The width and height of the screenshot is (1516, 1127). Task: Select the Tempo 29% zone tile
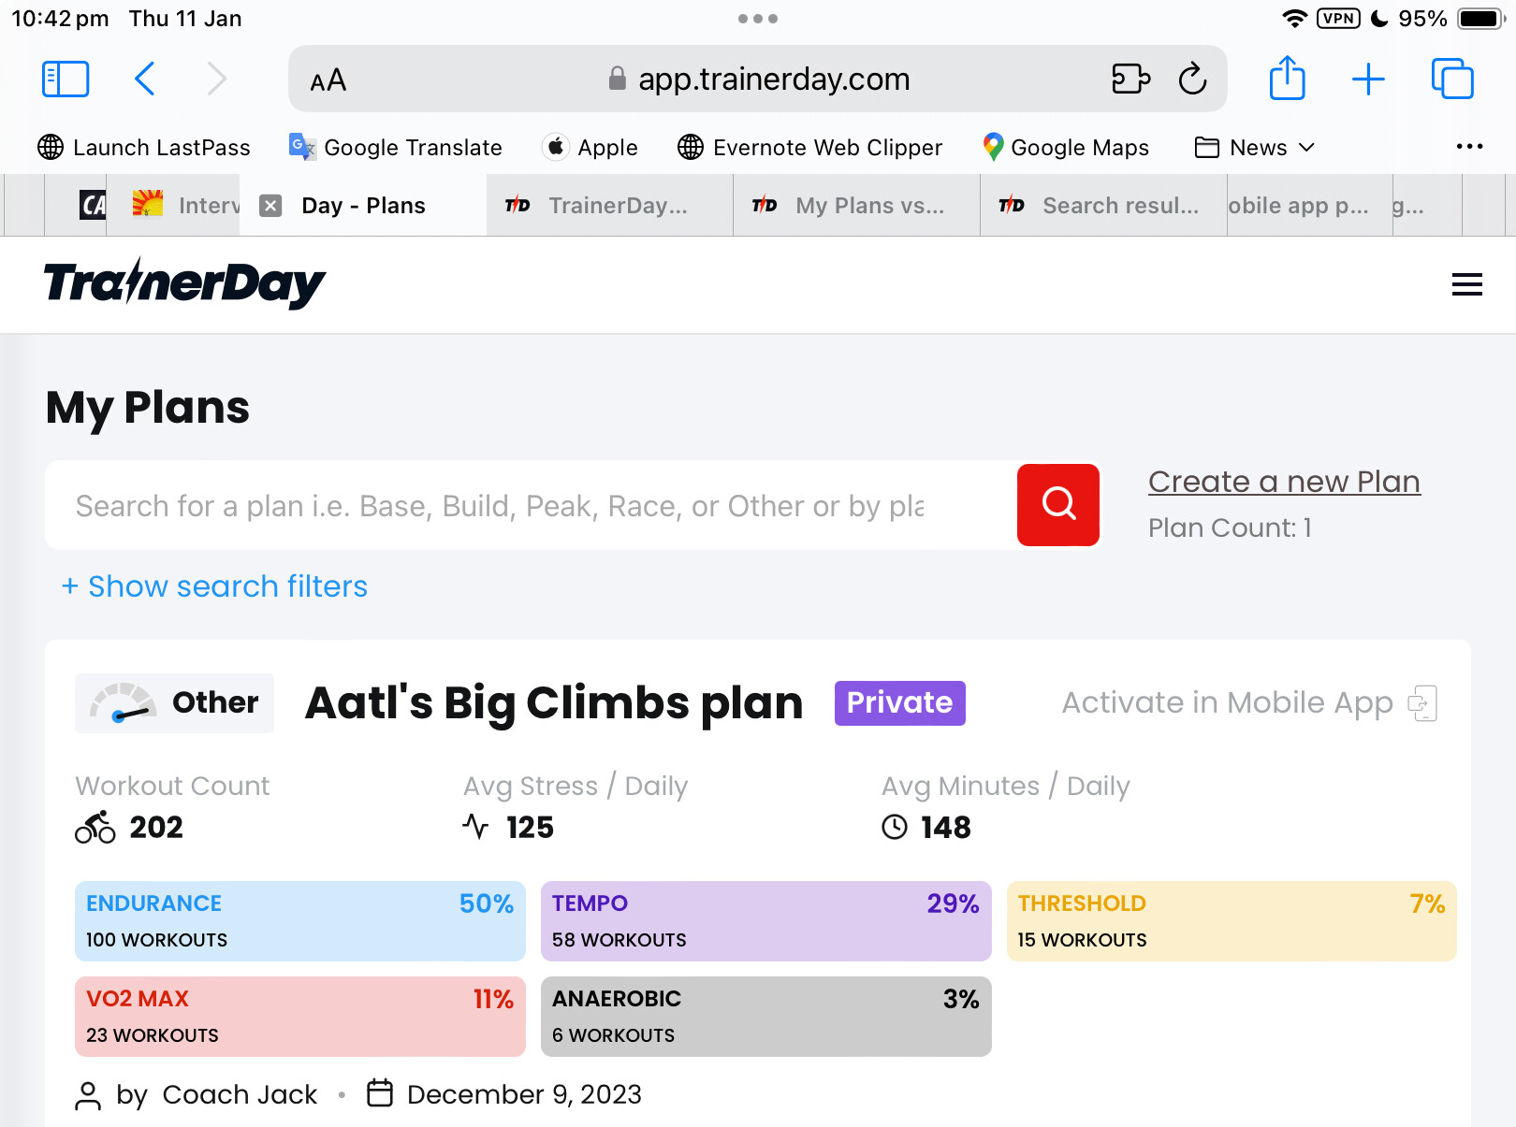coord(765,921)
